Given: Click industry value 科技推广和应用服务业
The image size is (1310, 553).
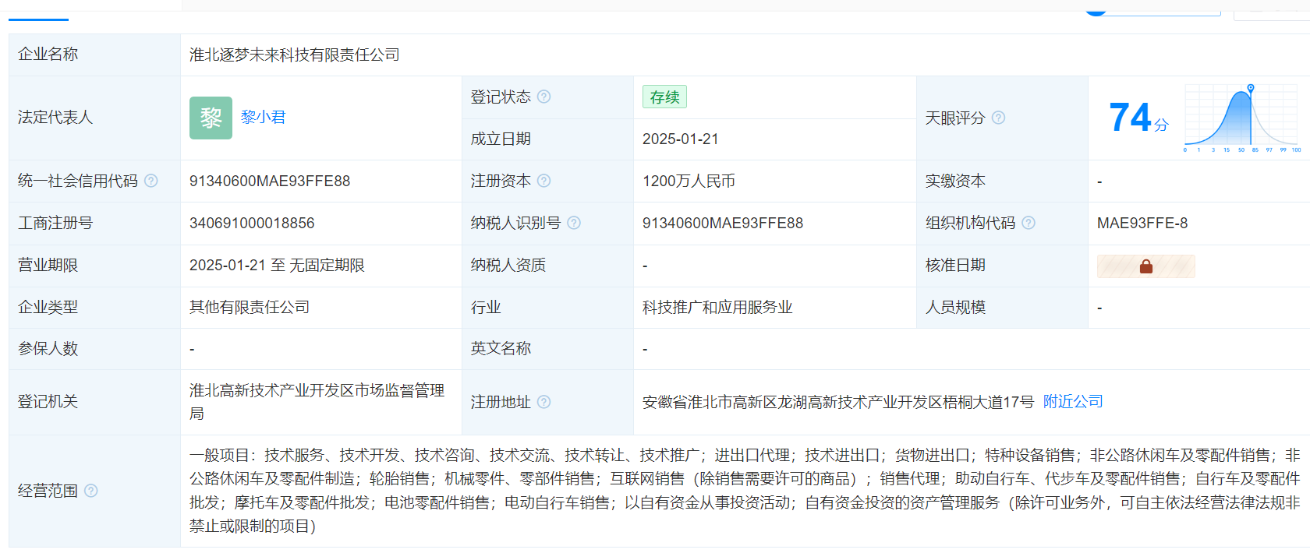Looking at the screenshot, I should [x=717, y=307].
